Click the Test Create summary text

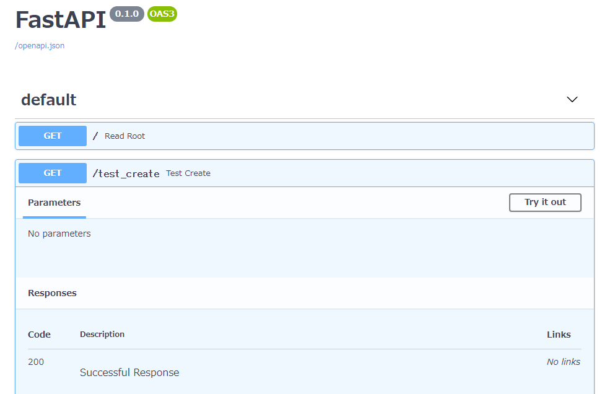188,173
